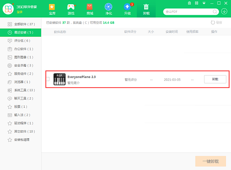
Task: Select the 卸载 uninstall tab
Action: (146, 9)
